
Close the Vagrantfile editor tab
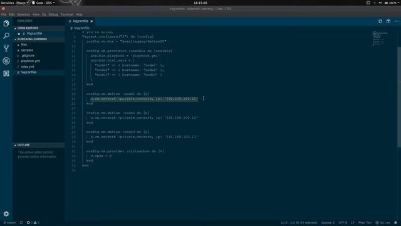(x=91, y=21)
